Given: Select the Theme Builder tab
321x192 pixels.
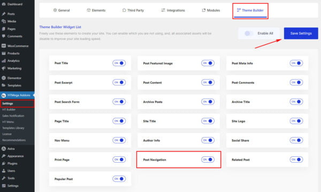Looking at the screenshot, I should click(250, 11).
